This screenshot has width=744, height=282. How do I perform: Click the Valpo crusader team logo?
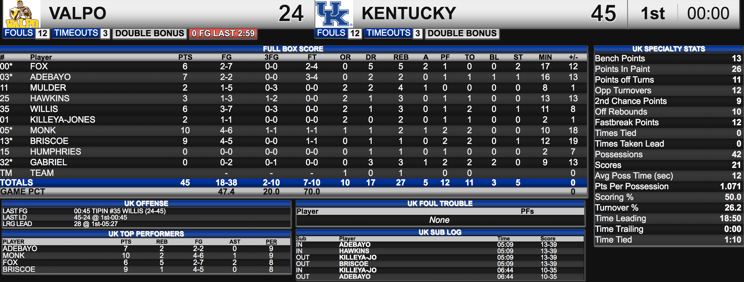coord(22,14)
